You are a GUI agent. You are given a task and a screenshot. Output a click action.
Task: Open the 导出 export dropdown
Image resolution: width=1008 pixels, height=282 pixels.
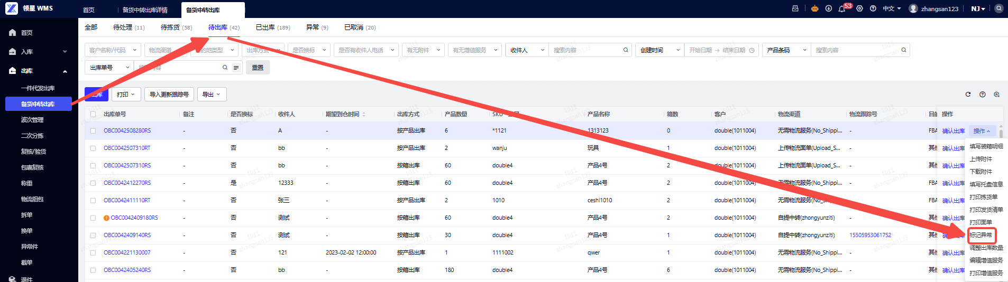pyautogui.click(x=212, y=95)
